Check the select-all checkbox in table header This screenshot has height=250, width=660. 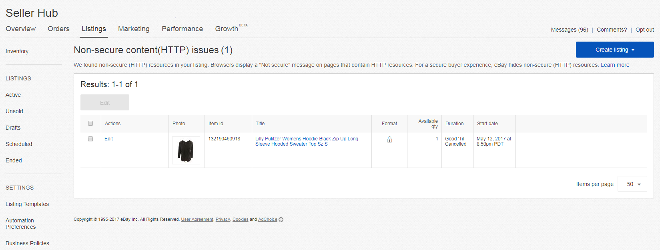coord(90,123)
